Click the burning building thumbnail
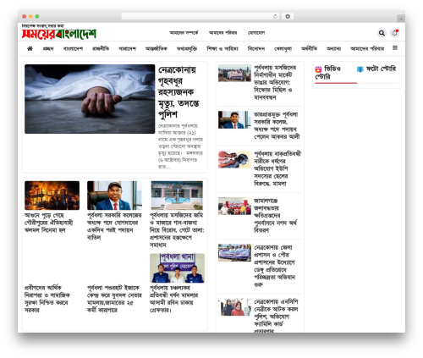 (x=52, y=196)
